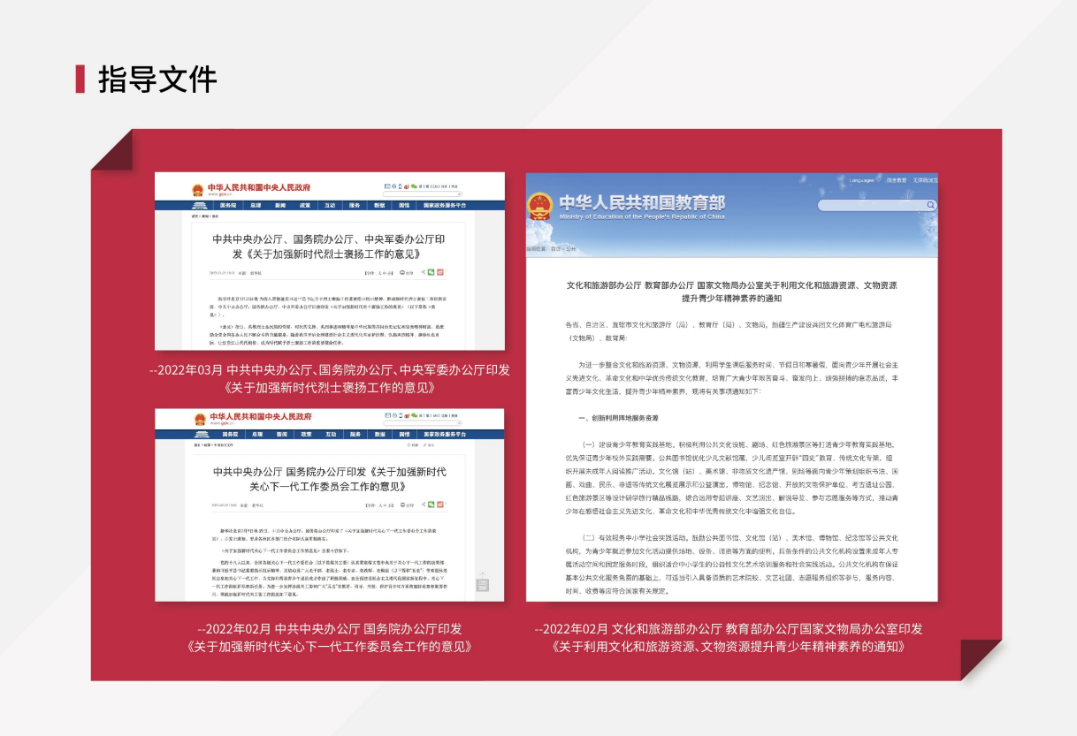Click the 提升青少年精神素养的通知 article headline
The height and width of the screenshot is (736, 1077).
731,292
